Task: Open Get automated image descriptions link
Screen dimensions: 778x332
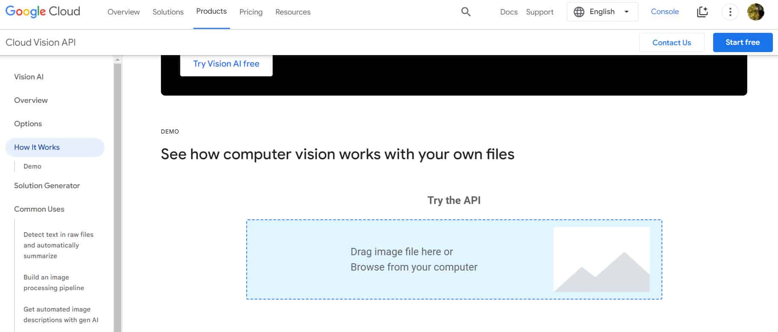Action: pos(61,315)
